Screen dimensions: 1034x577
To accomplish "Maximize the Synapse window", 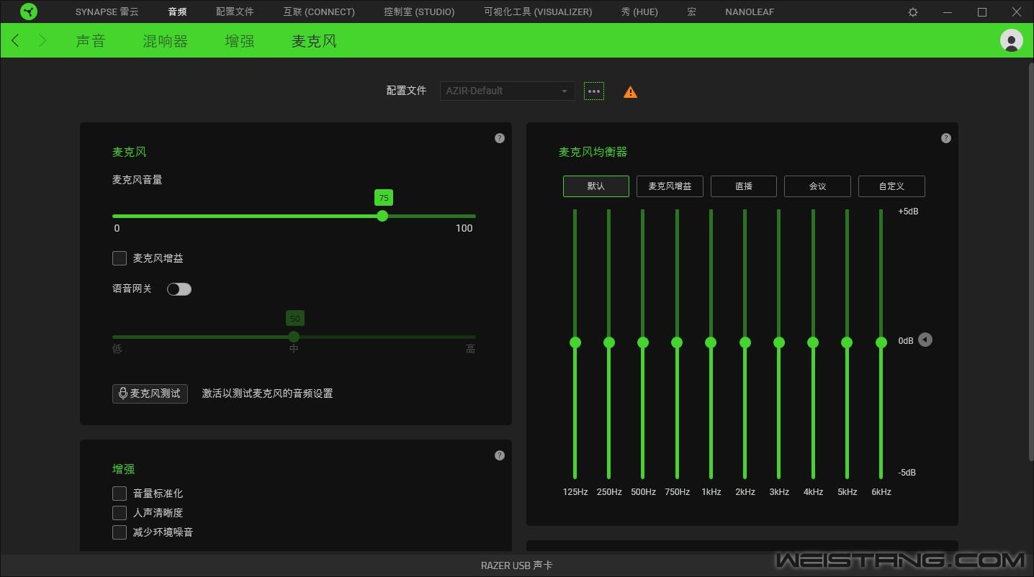I will [982, 12].
